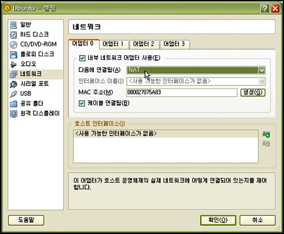
Task: Select the 네트워크 network icon
Action: click(x=13, y=74)
